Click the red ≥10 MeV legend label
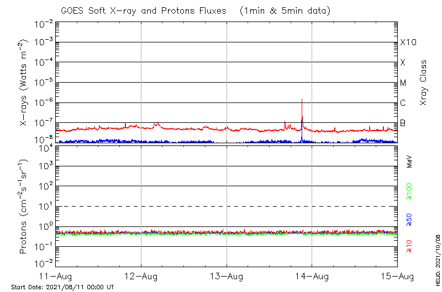The height and width of the screenshot is (292, 442). 409,246
